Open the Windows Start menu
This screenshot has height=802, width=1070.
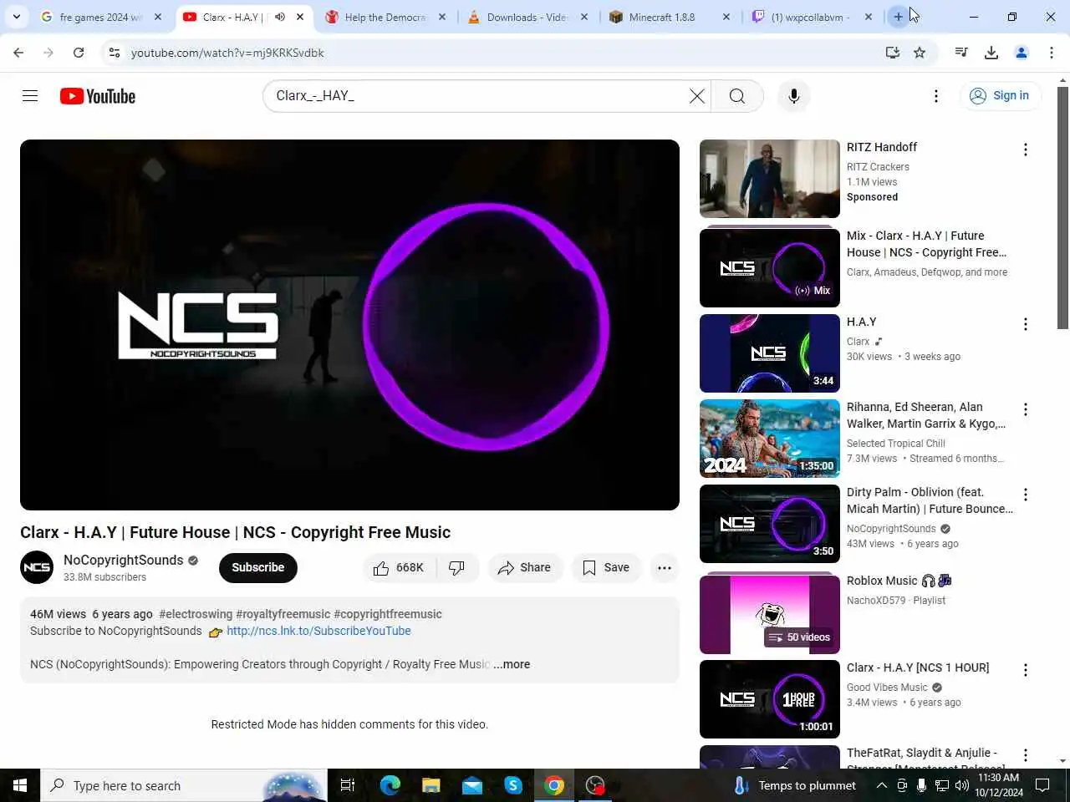tap(20, 785)
